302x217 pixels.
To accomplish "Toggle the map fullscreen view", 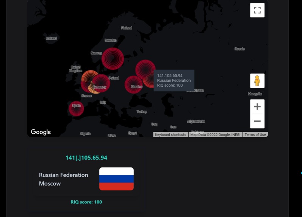I will click(257, 10).
